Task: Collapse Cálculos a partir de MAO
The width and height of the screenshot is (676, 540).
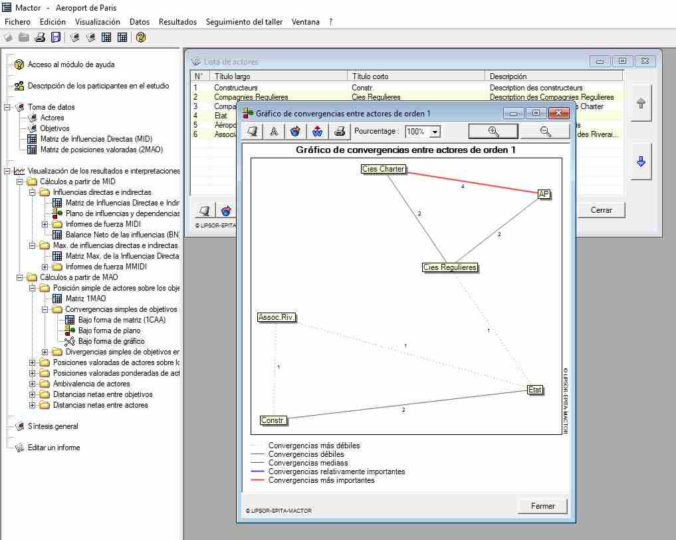Action: (20, 277)
